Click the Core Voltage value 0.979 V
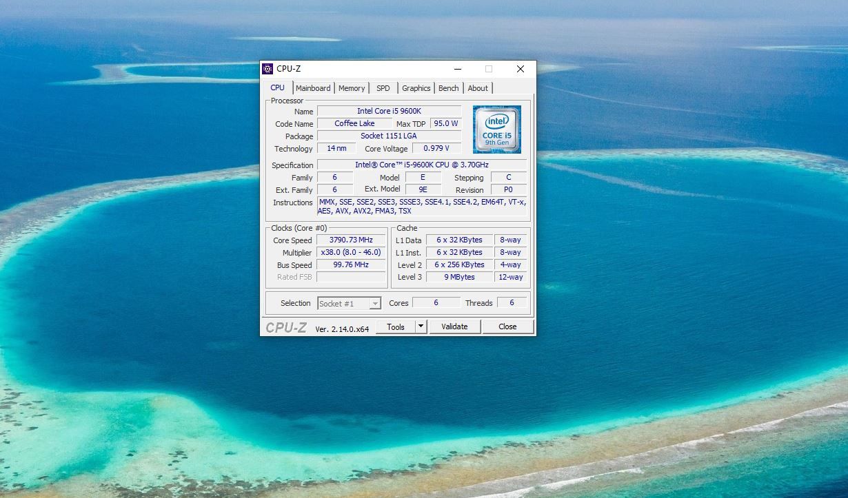This screenshot has height=498, width=848. click(436, 149)
